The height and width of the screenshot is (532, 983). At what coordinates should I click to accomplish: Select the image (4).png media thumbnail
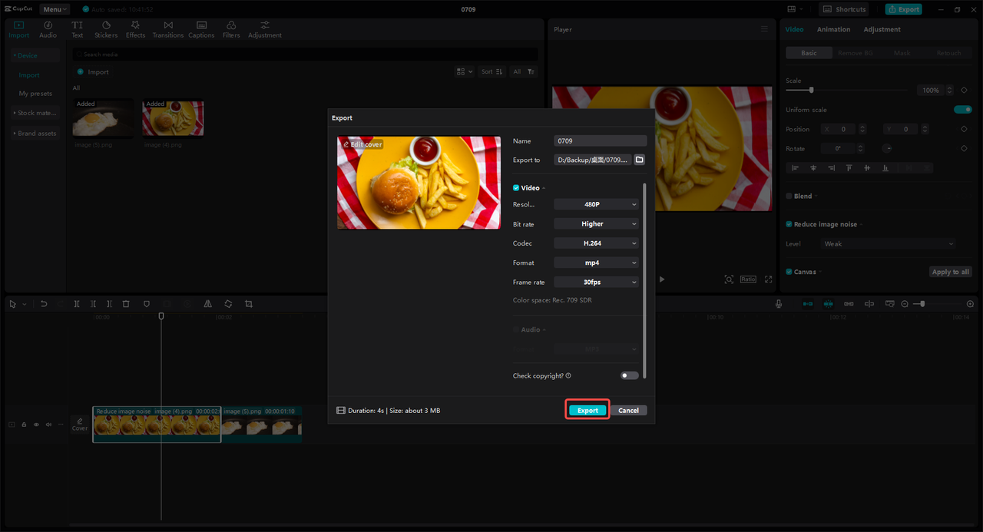coord(174,117)
